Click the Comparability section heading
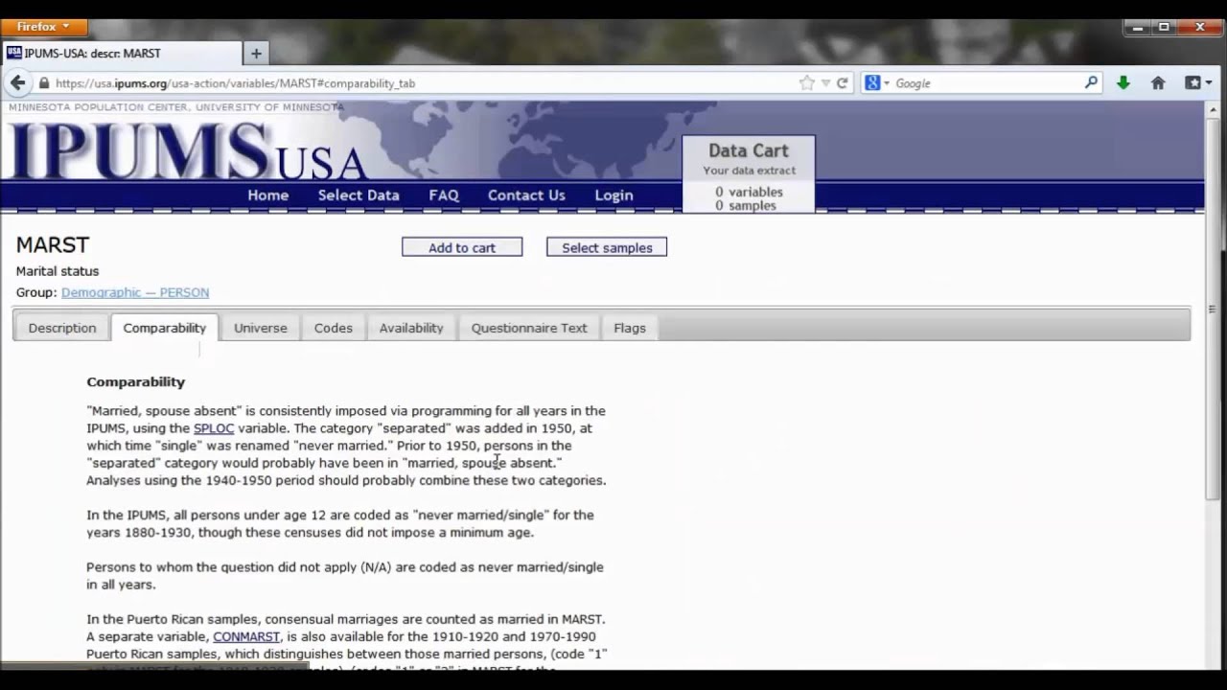 pos(135,381)
